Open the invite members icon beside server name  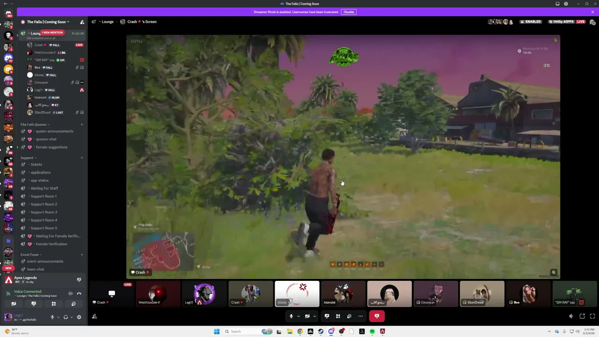pyautogui.click(x=82, y=22)
